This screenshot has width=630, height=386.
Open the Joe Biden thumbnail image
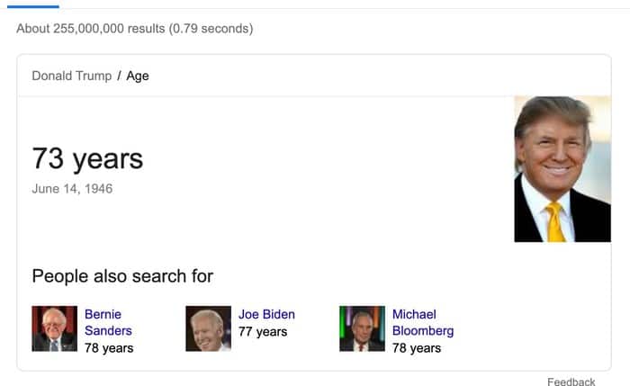[x=209, y=328]
